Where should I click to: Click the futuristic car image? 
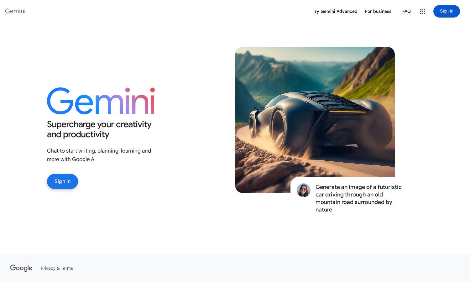click(x=315, y=120)
